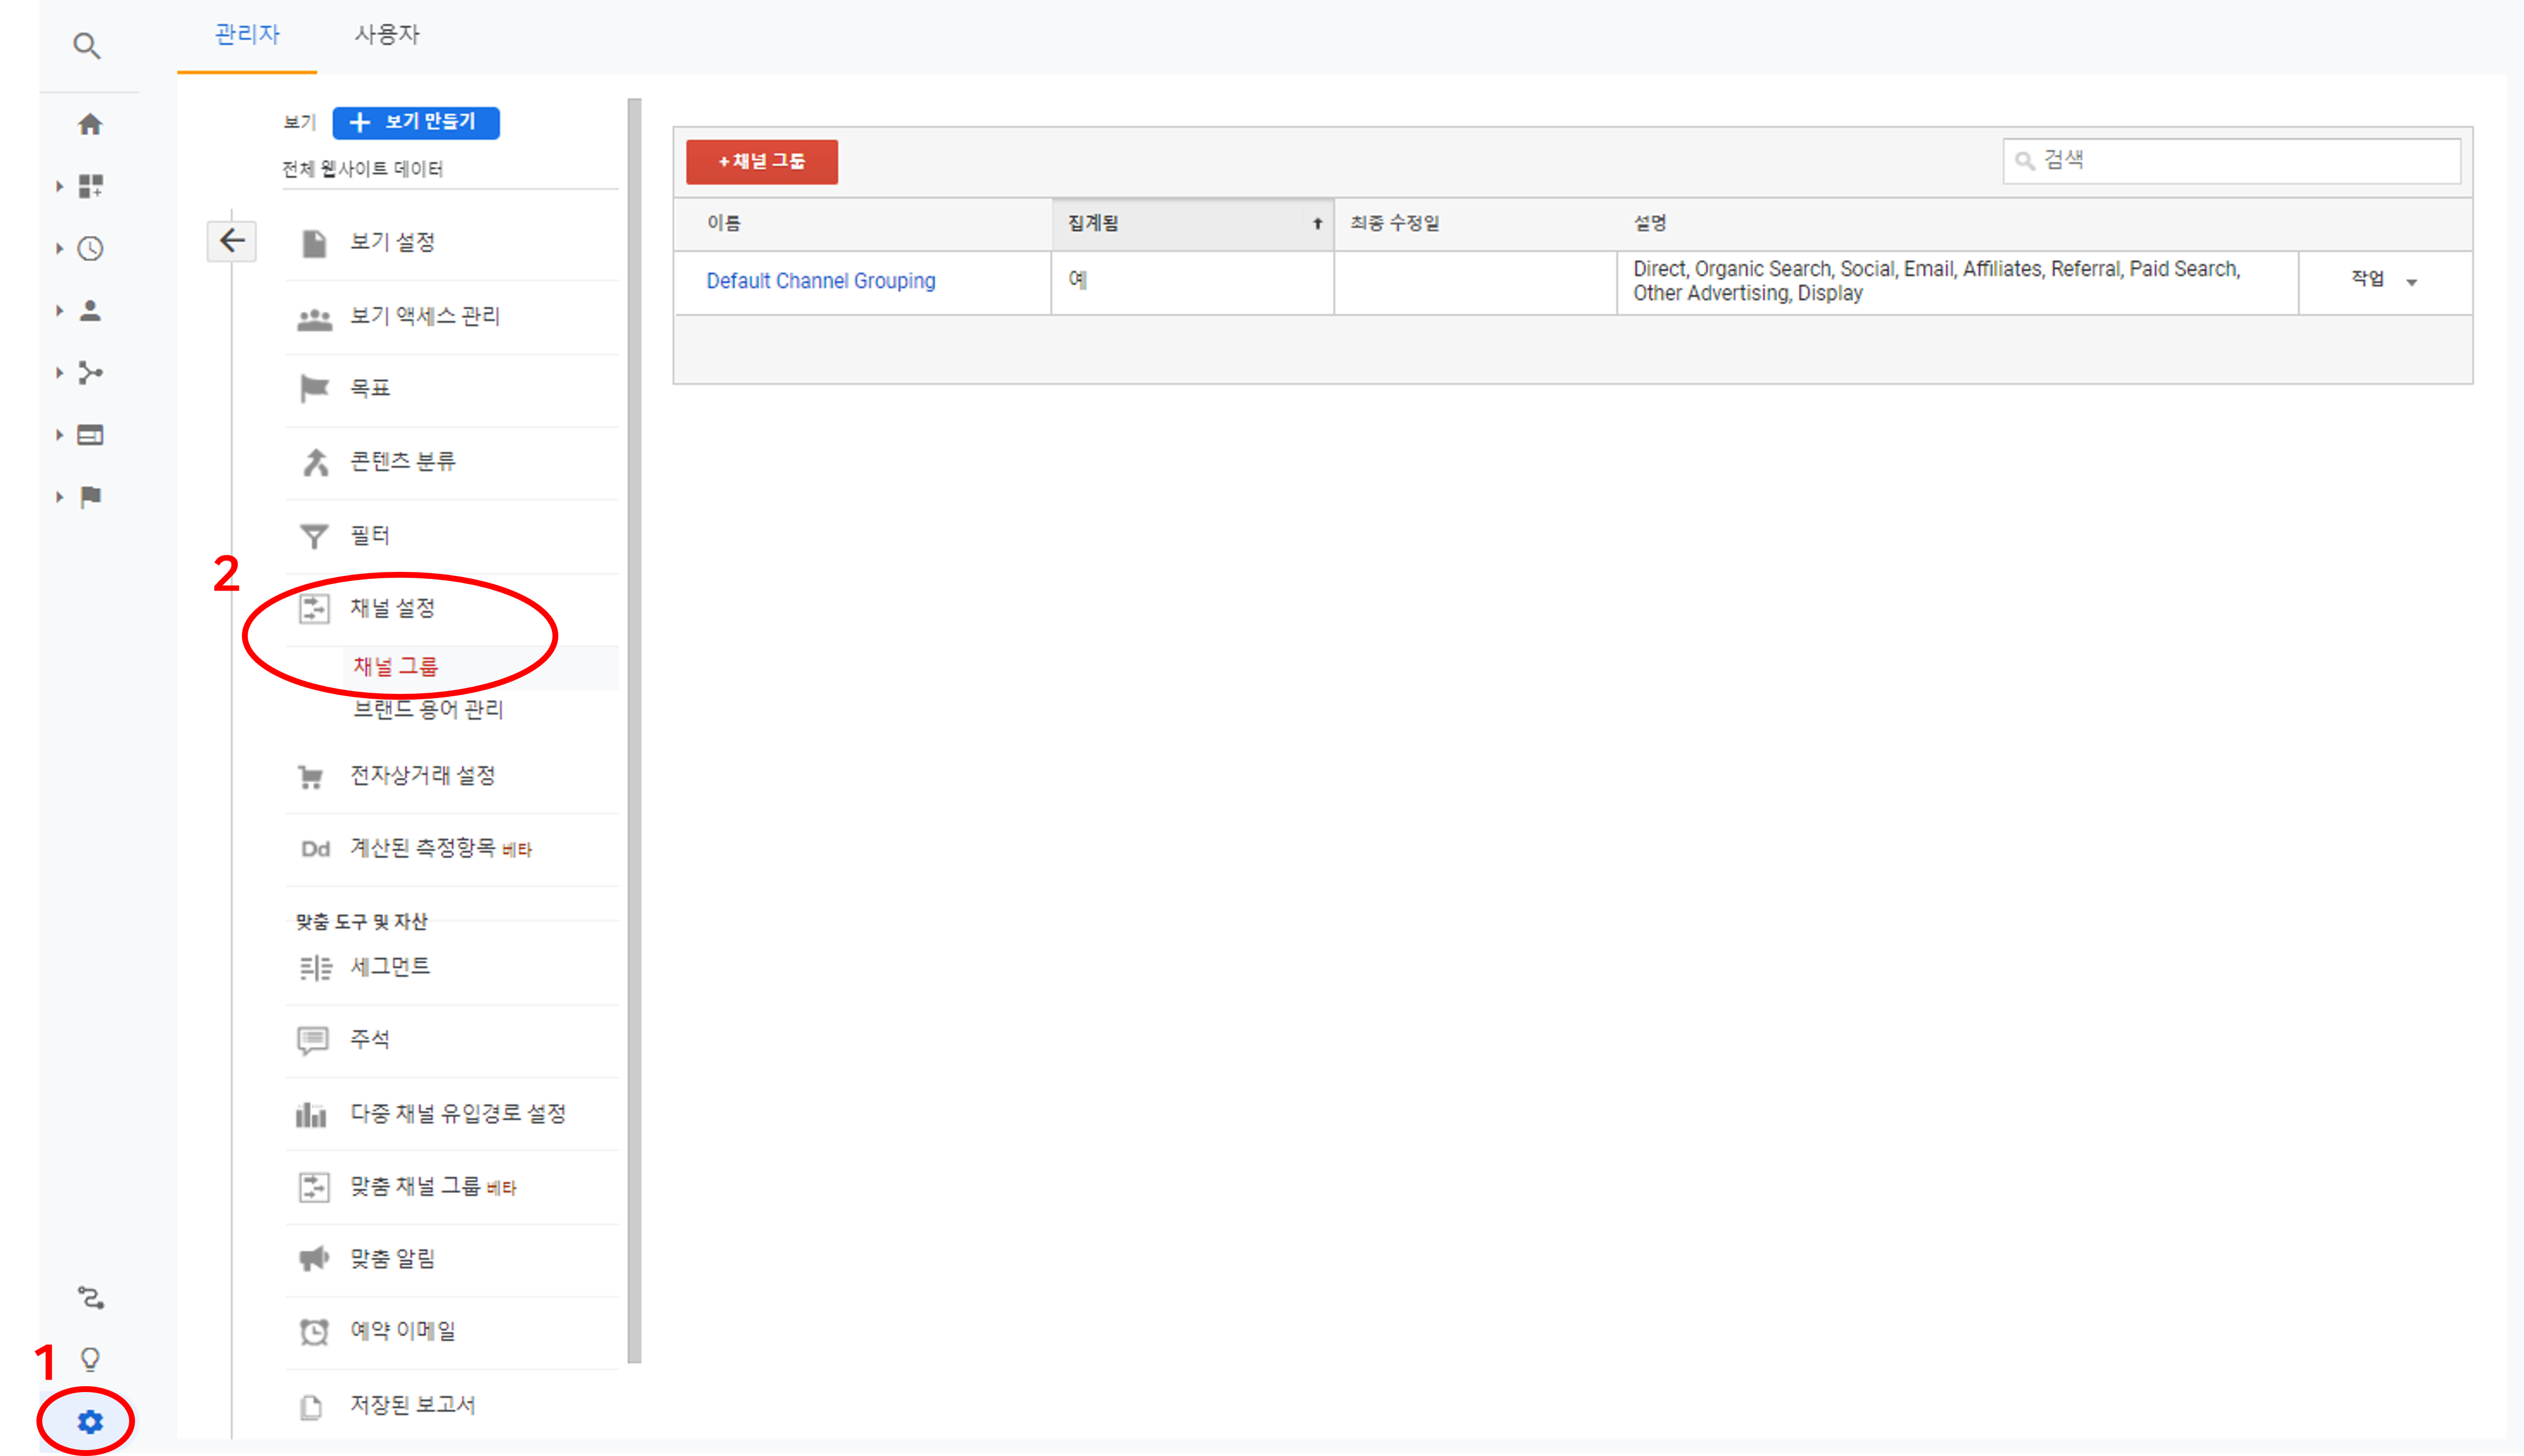Image resolution: width=2524 pixels, height=1456 pixels.
Task: Open the Home icon in left navigation
Action: click(90, 124)
